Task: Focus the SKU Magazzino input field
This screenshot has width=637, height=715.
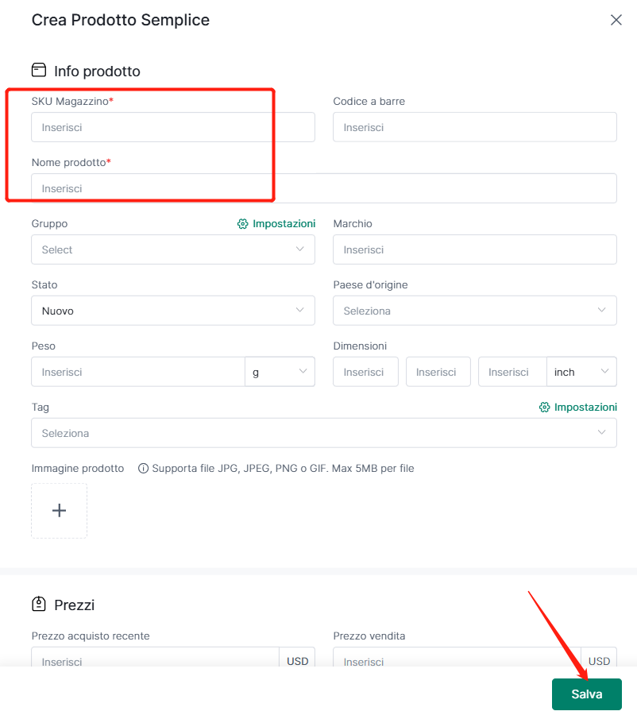Action: [173, 127]
